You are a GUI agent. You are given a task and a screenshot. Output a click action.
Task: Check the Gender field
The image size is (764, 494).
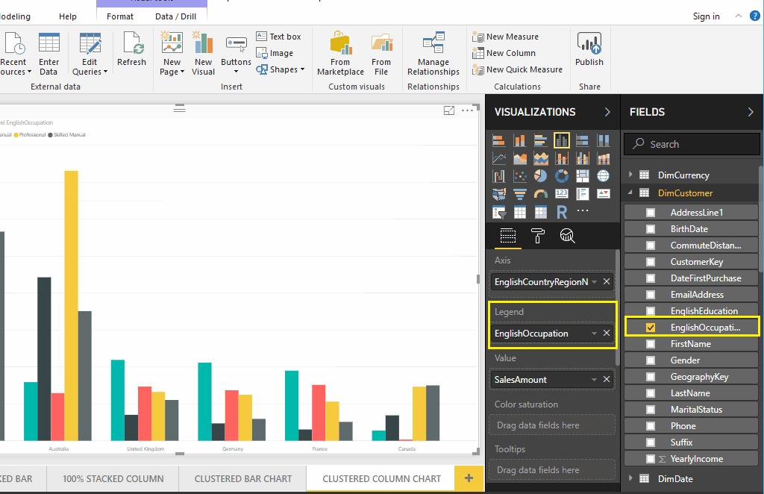[650, 360]
